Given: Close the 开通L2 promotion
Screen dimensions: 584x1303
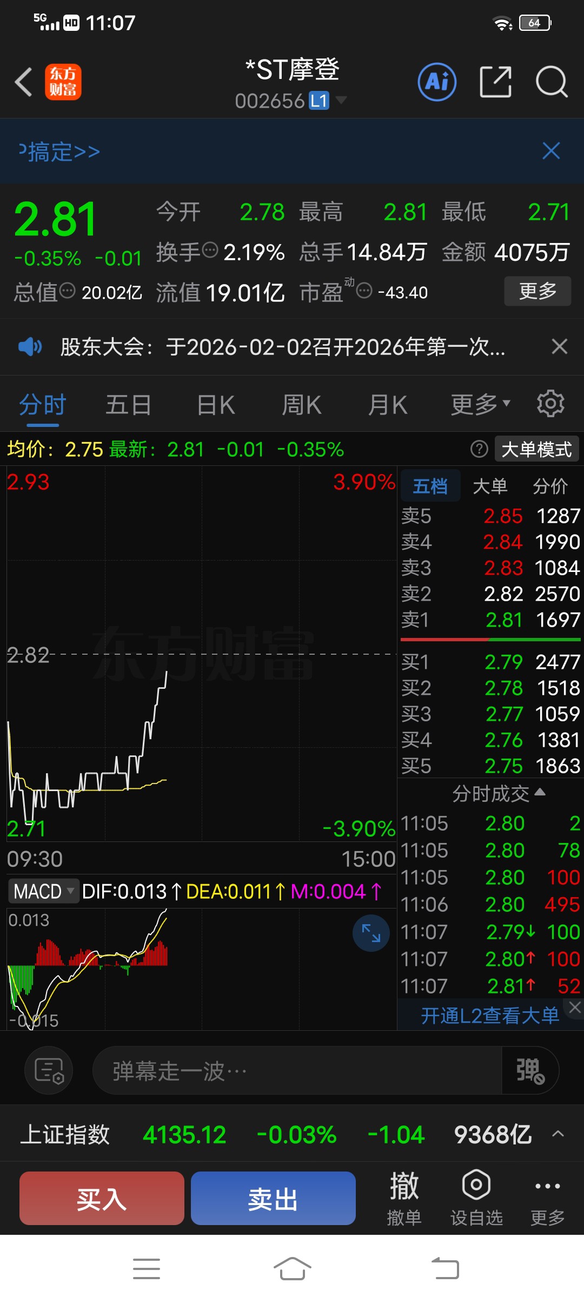Looking at the screenshot, I should [575, 1008].
